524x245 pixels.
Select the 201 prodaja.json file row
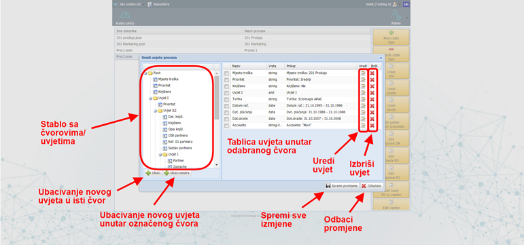point(243,38)
